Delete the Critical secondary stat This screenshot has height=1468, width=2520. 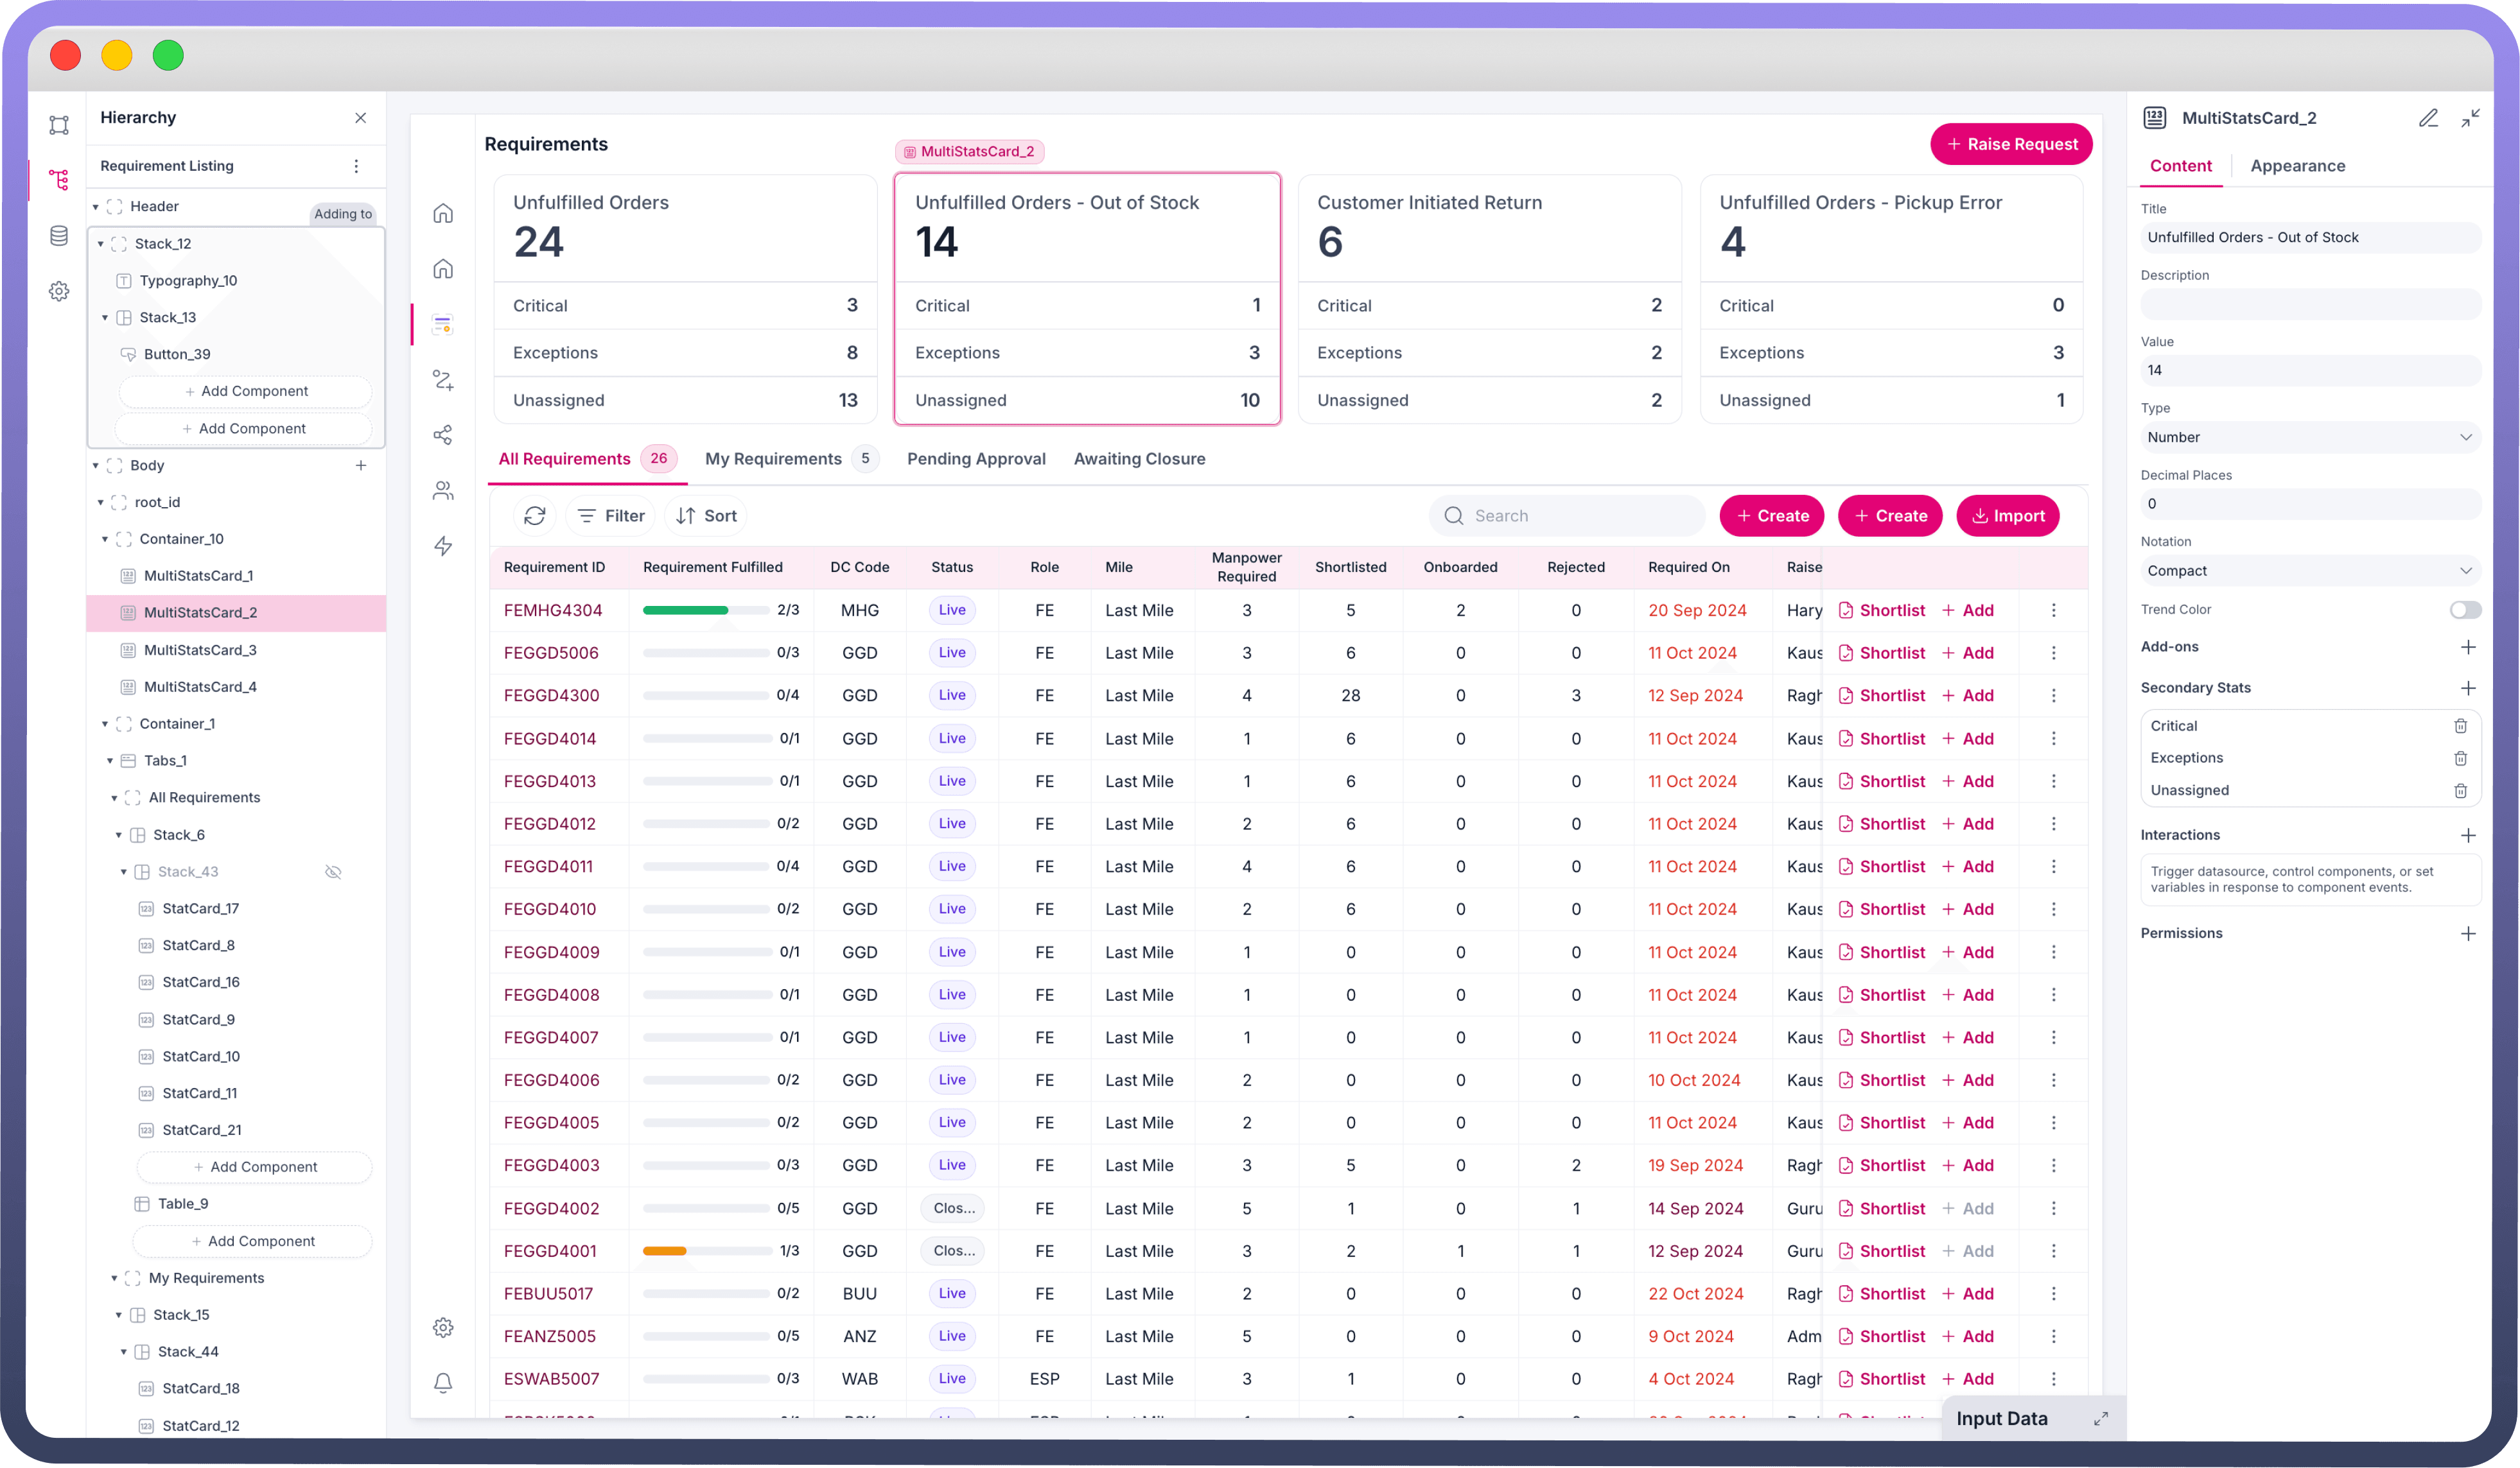point(2460,725)
